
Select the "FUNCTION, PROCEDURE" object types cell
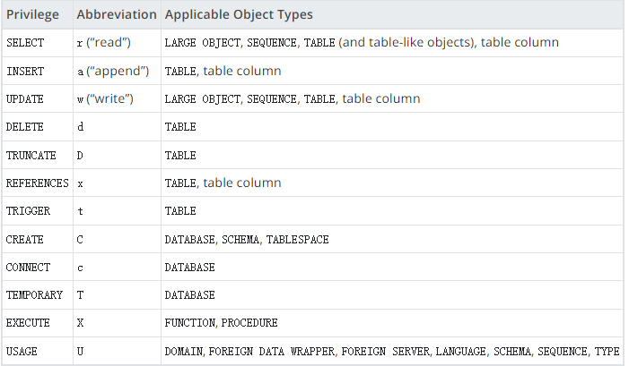click(221, 322)
